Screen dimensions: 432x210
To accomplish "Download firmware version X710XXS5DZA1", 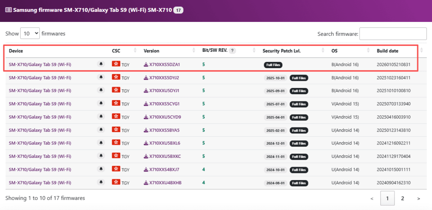I will [162, 64].
